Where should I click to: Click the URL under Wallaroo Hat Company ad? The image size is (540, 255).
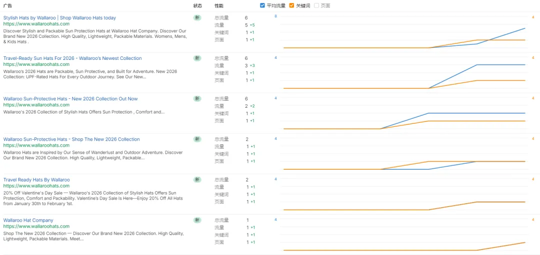[x=36, y=227]
